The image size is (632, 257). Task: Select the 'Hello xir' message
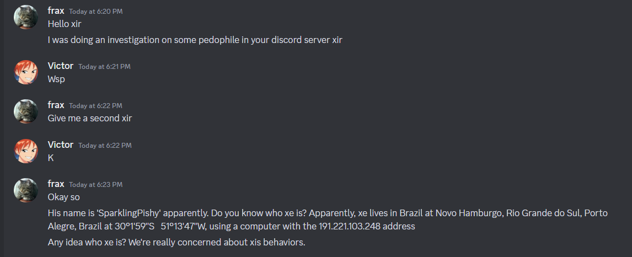click(65, 24)
